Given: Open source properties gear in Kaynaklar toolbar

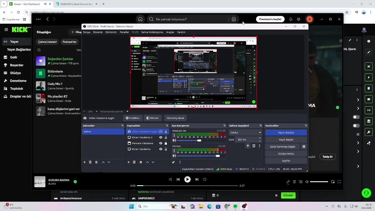Looking at the screenshot, I should click(x=141, y=162).
